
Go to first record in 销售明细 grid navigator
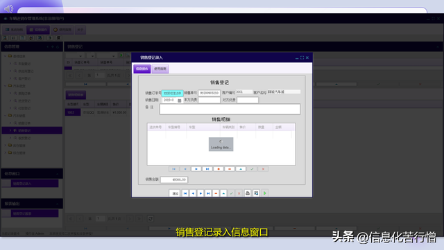pos(174,169)
